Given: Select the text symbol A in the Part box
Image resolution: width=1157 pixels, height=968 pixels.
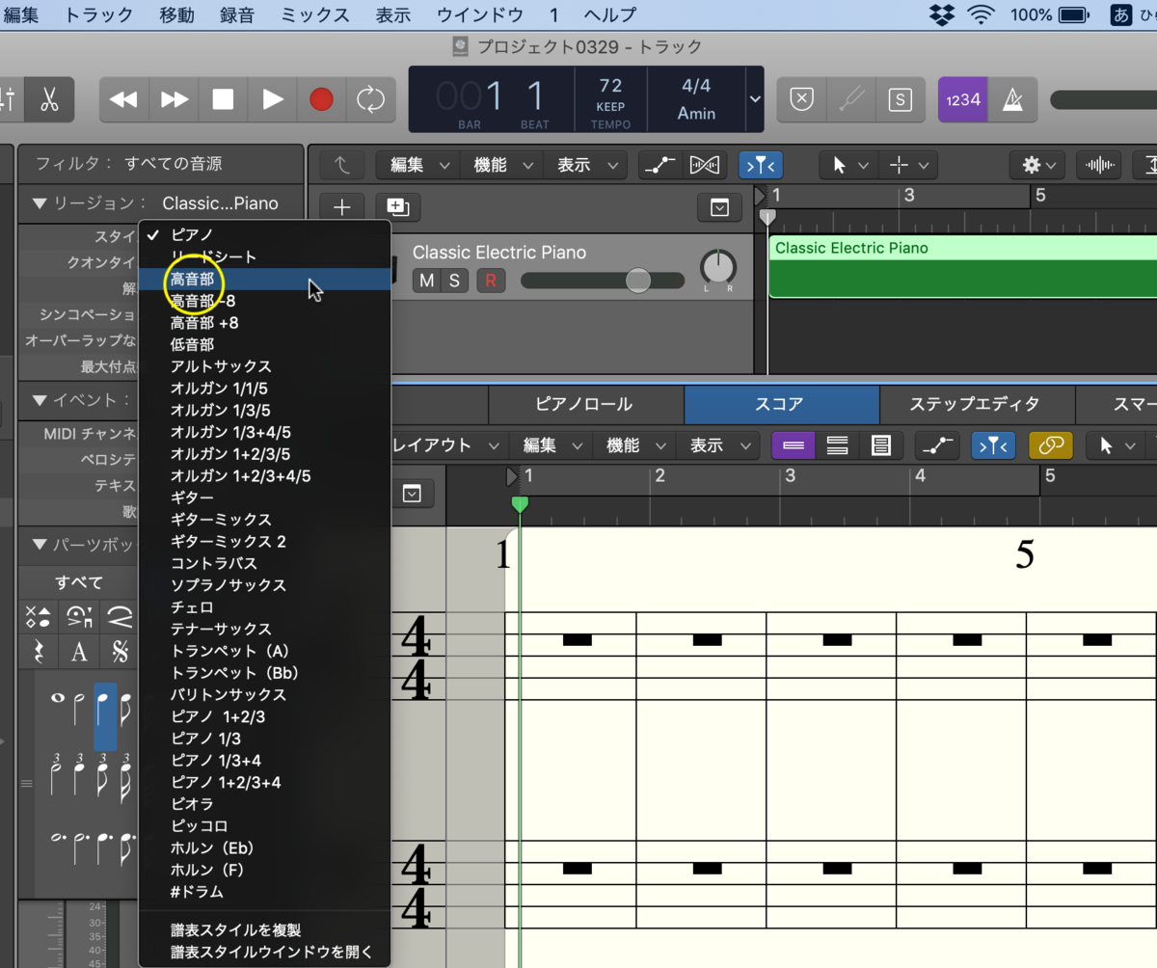Looking at the screenshot, I should 80,654.
